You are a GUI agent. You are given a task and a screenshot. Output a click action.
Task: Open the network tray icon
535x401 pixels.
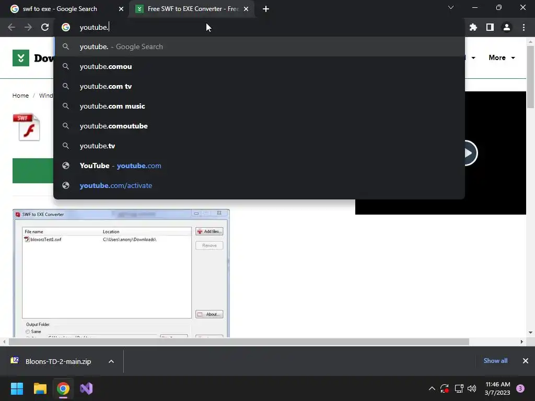tap(459, 388)
